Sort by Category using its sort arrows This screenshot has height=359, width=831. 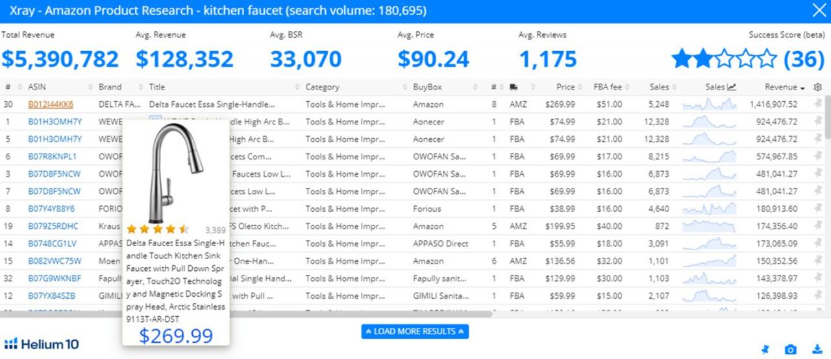coord(404,87)
